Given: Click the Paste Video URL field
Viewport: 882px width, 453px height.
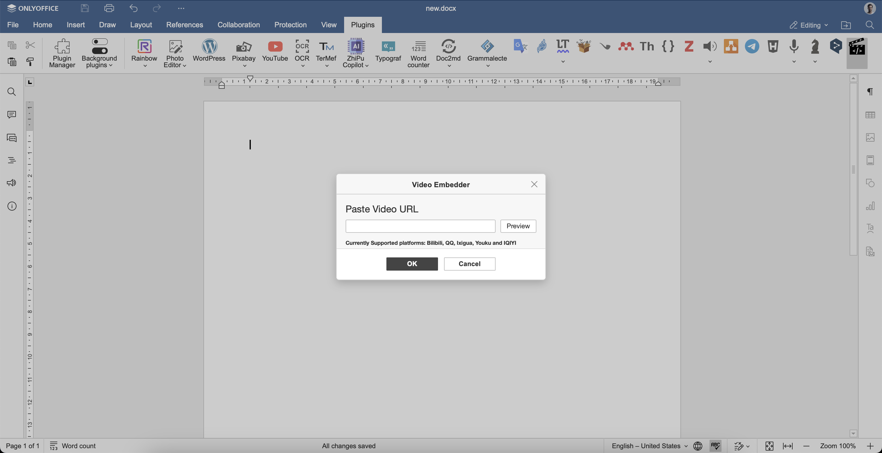Looking at the screenshot, I should (420, 226).
